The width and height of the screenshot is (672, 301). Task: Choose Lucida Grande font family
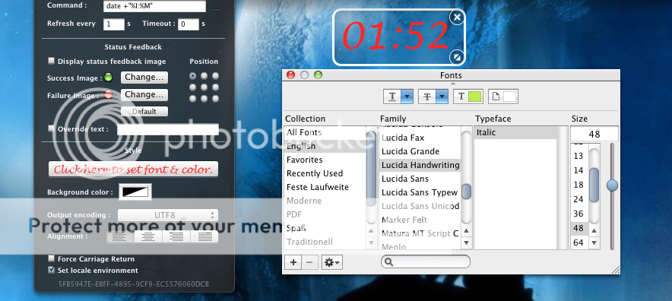tap(420, 151)
